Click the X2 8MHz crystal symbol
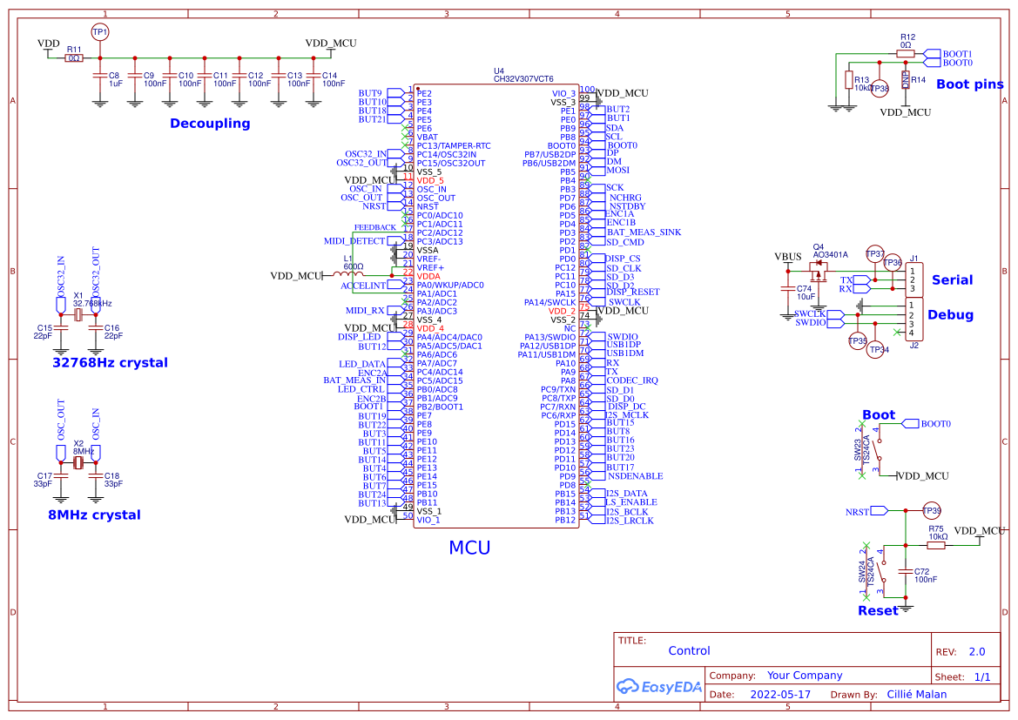Viewport: 1018px width, 720px height. (78, 463)
